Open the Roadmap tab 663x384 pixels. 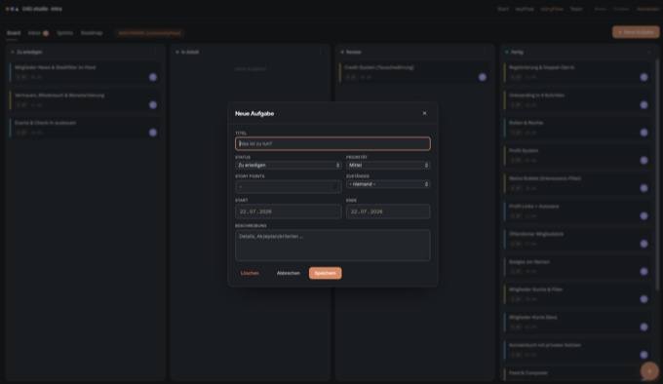[92, 33]
